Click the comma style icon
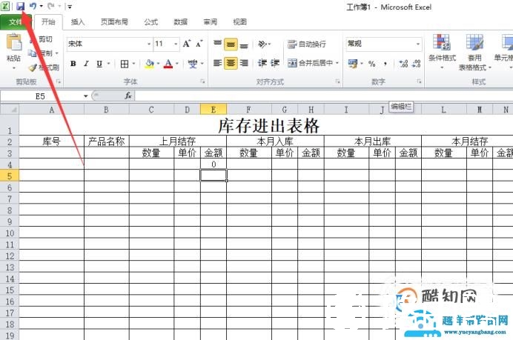513x340 pixels. (385, 64)
